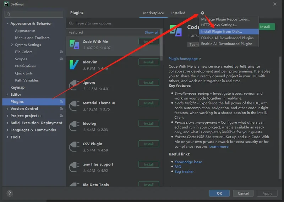Click the help question mark icon

10,193
